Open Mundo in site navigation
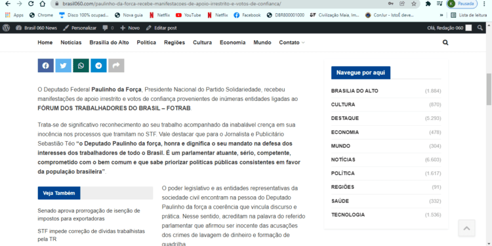This screenshot has height=246, width=492. coord(262,43)
